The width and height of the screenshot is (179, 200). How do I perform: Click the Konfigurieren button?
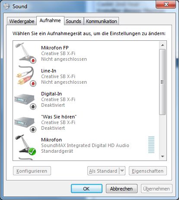click(x=32, y=171)
